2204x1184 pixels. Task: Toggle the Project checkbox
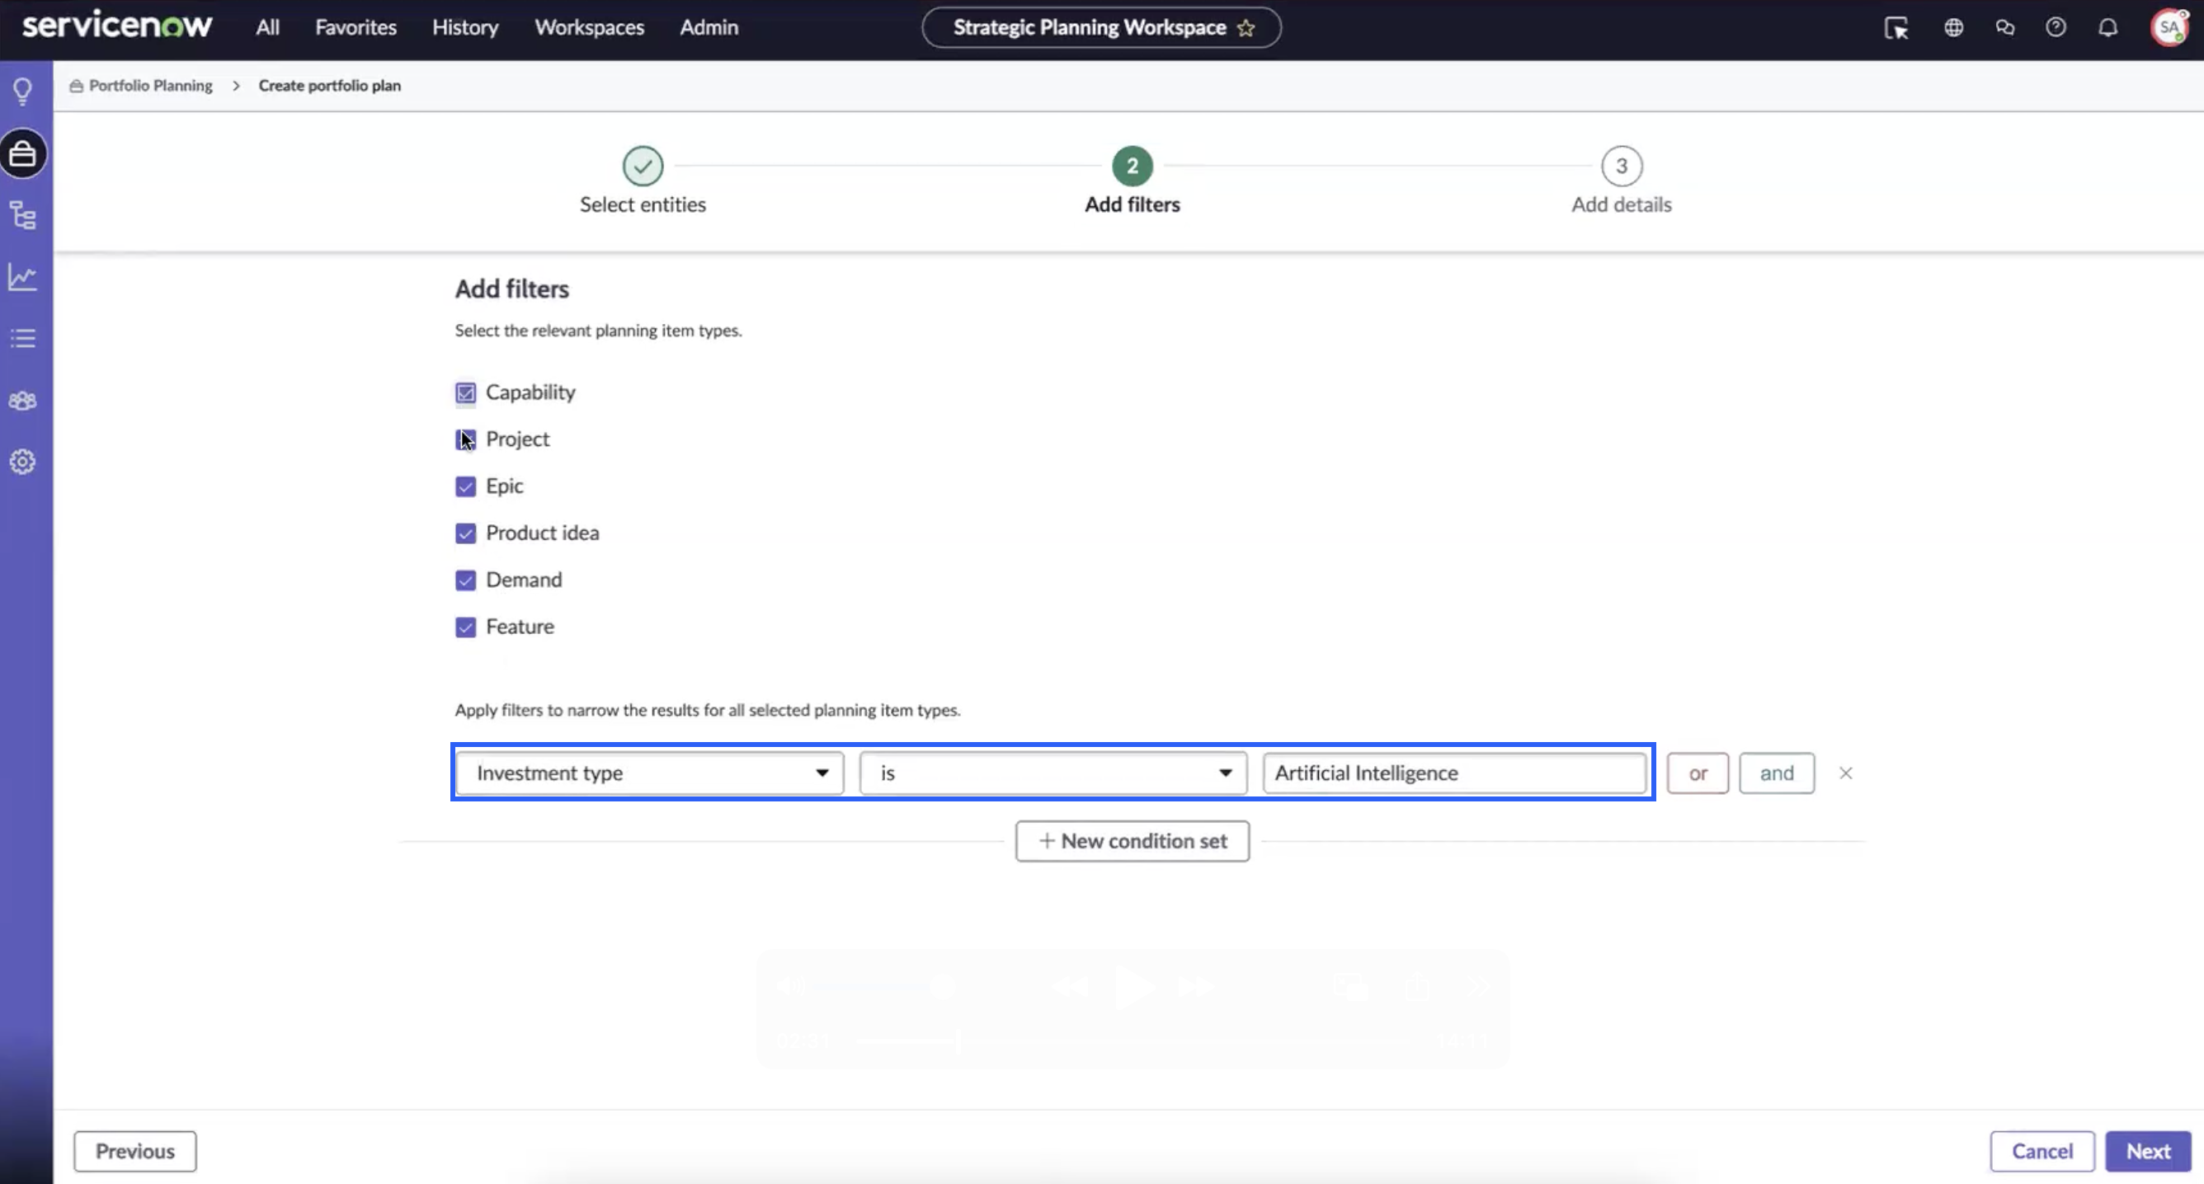(465, 439)
